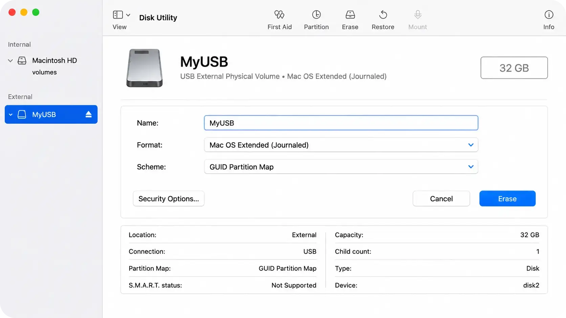
Task: Open Security Options
Action: tap(169, 198)
